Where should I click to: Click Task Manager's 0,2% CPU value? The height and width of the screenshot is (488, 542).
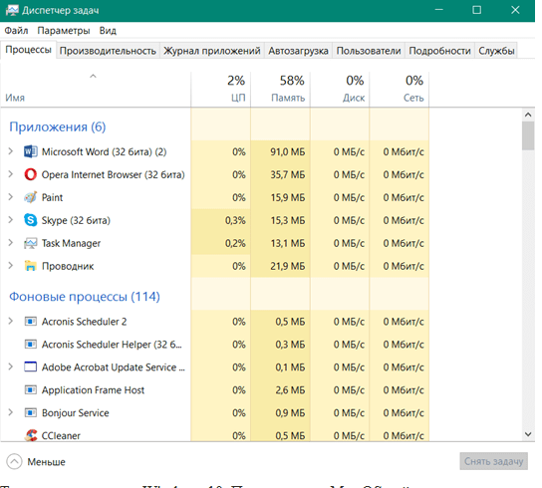[235, 243]
